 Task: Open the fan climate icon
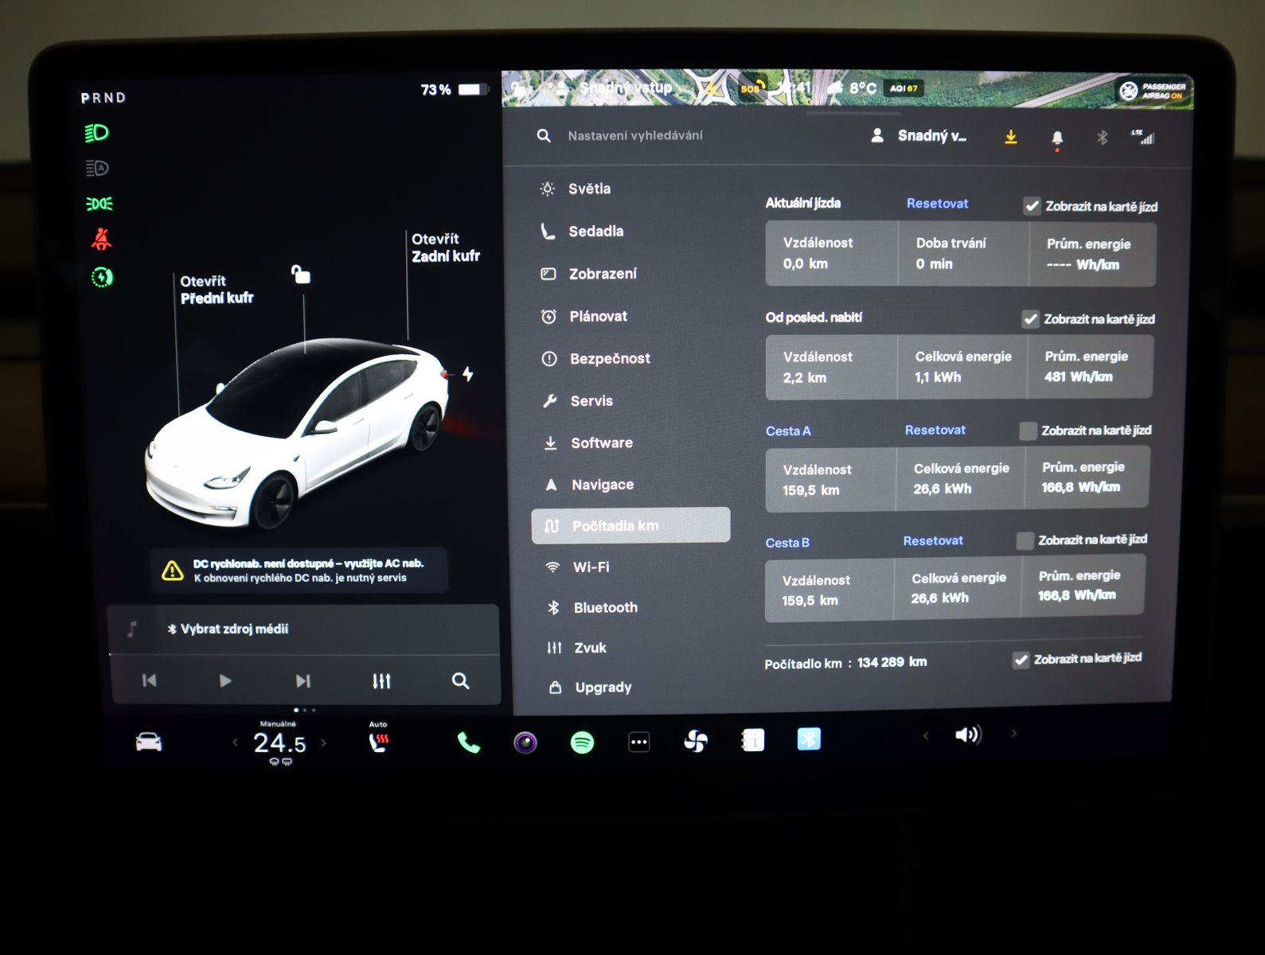tap(695, 741)
